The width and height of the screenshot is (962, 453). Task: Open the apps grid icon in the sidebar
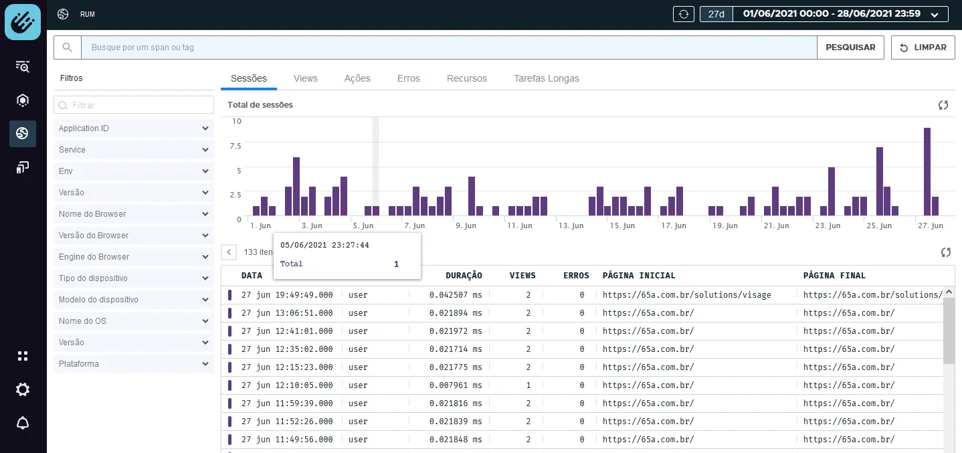pos(23,356)
